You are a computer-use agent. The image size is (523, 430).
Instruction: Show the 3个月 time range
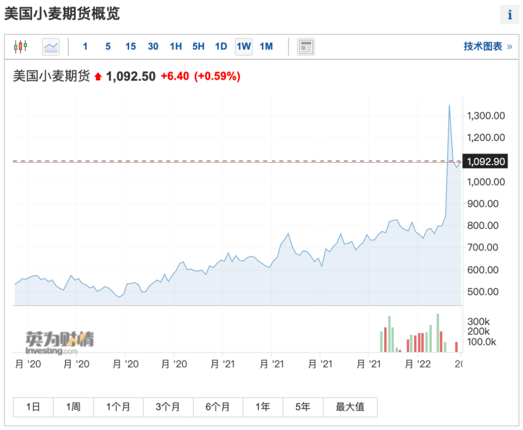[168, 407]
